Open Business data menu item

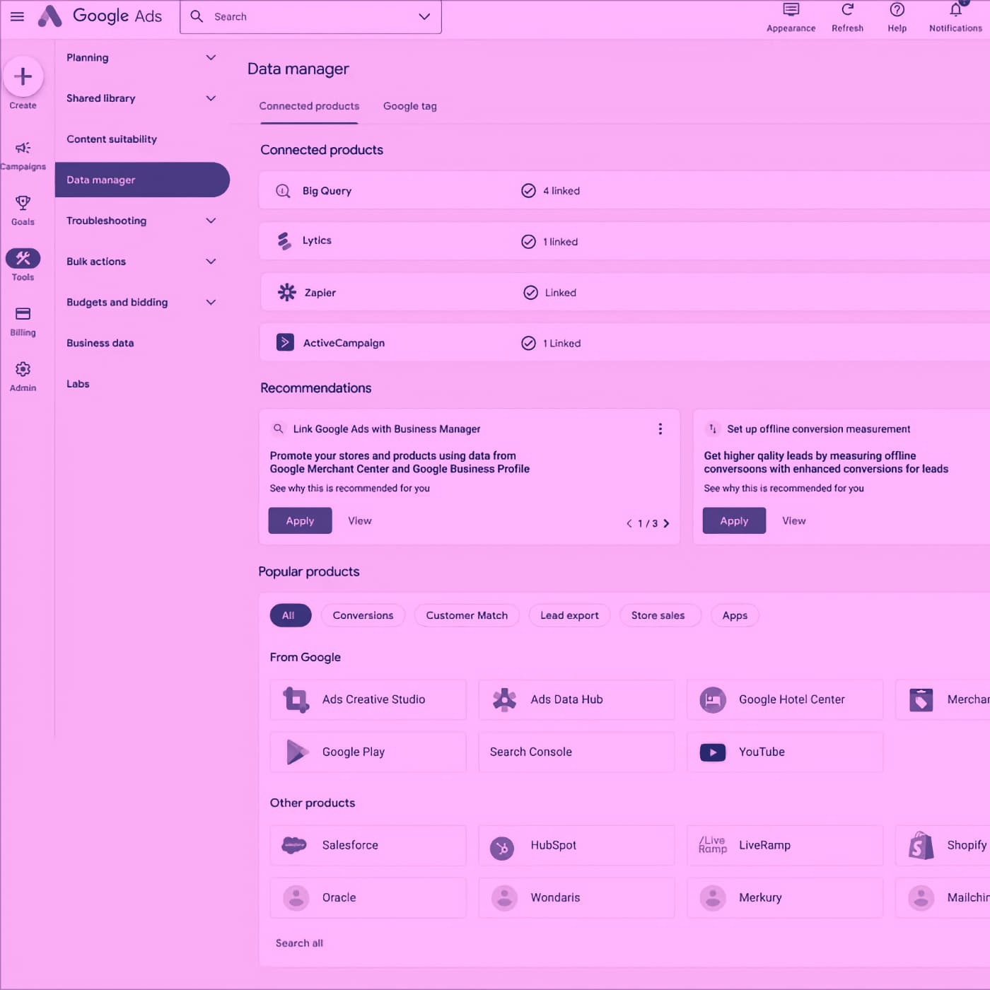[x=100, y=343]
